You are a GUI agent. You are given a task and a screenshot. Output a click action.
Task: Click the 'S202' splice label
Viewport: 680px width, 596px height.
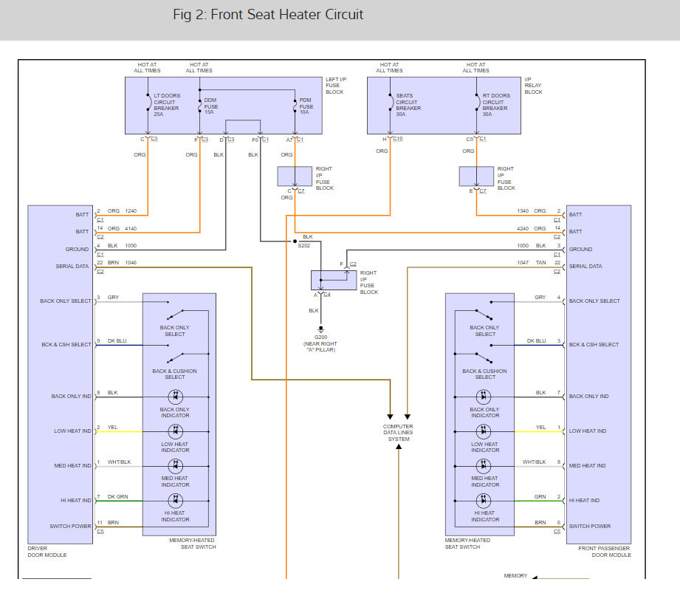[304, 245]
